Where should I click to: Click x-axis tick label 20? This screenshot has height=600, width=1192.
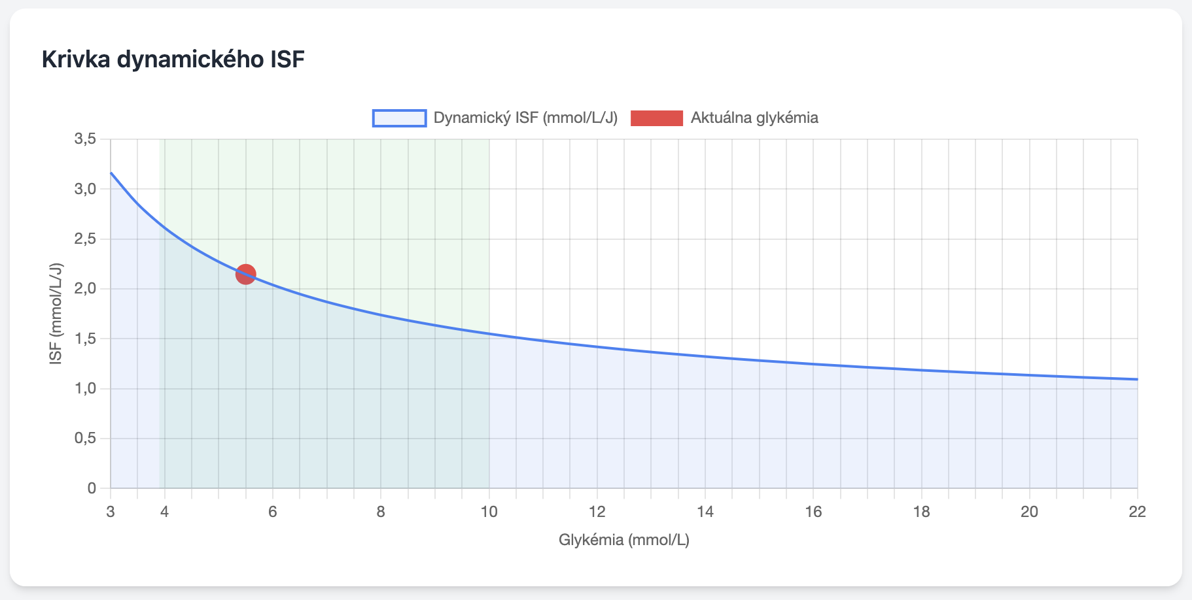pyautogui.click(x=1029, y=512)
